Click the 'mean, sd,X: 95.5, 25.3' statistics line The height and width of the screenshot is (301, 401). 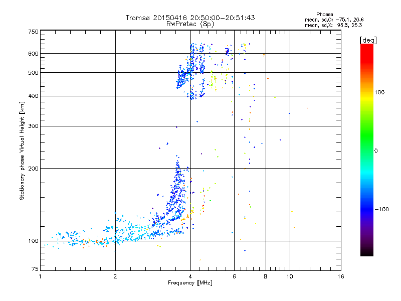pyautogui.click(x=333, y=25)
